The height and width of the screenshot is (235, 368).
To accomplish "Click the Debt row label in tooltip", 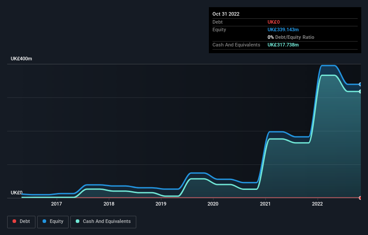I will pos(217,22).
